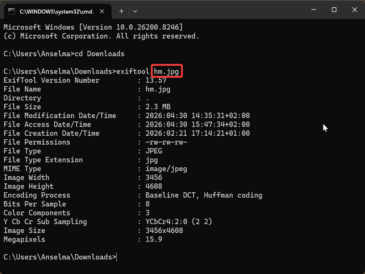Image resolution: width=365 pixels, height=274 pixels.
Task: Open a new tab with the plus button
Action: (x=121, y=11)
